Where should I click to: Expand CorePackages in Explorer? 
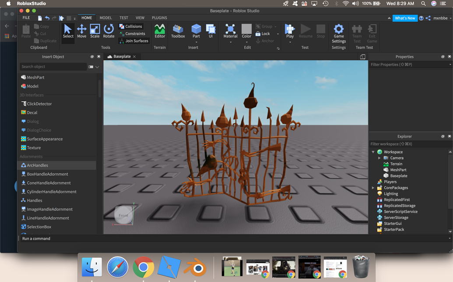coord(373,188)
